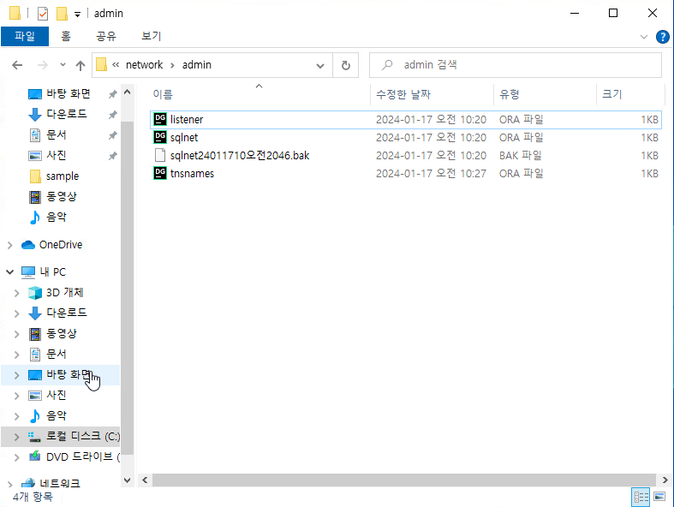
Task: Switch to the 홈 ribbon tab
Action: 66,36
